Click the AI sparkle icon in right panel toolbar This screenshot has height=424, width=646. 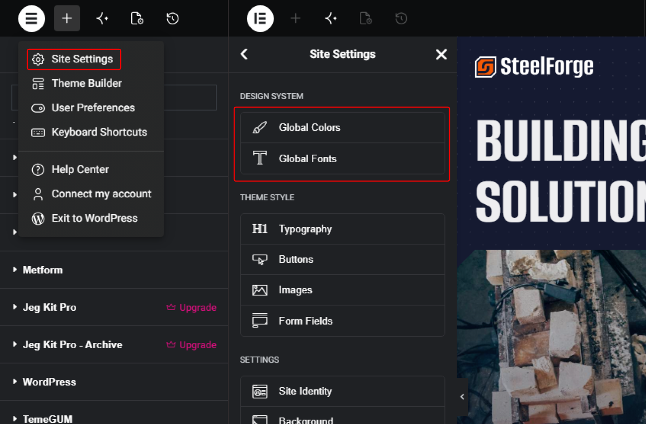point(331,18)
